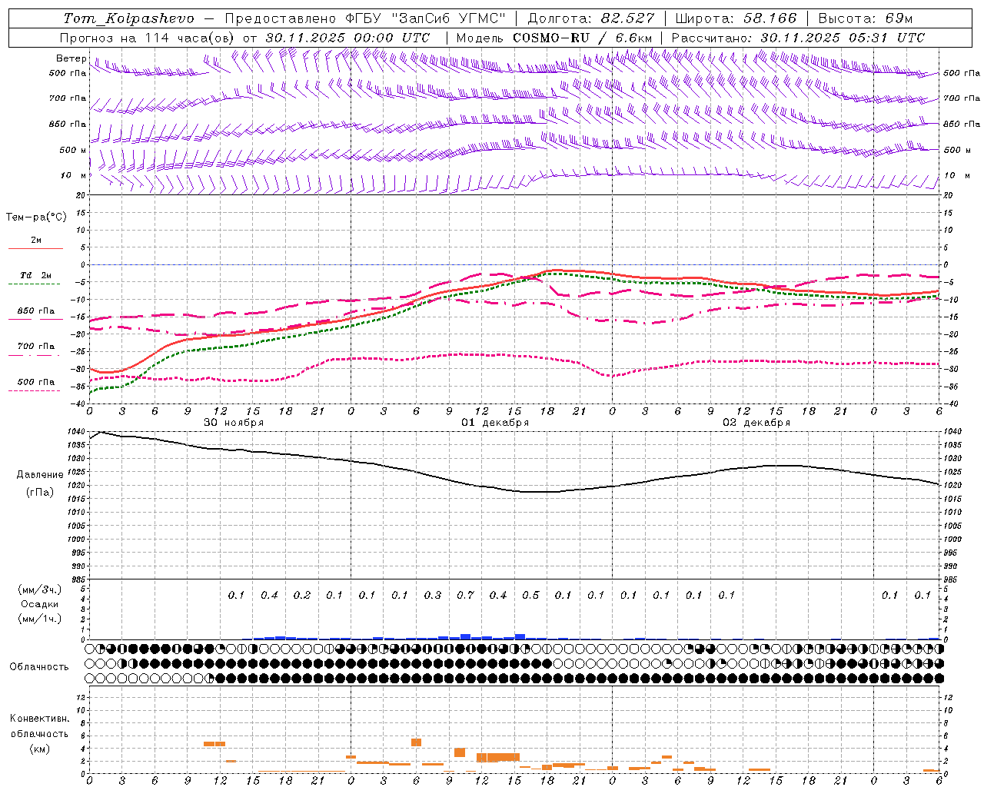Image resolution: width=984 pixels, height=787 pixels.
Task: Click the Широта: 58.166 value
Action: click(x=736, y=18)
